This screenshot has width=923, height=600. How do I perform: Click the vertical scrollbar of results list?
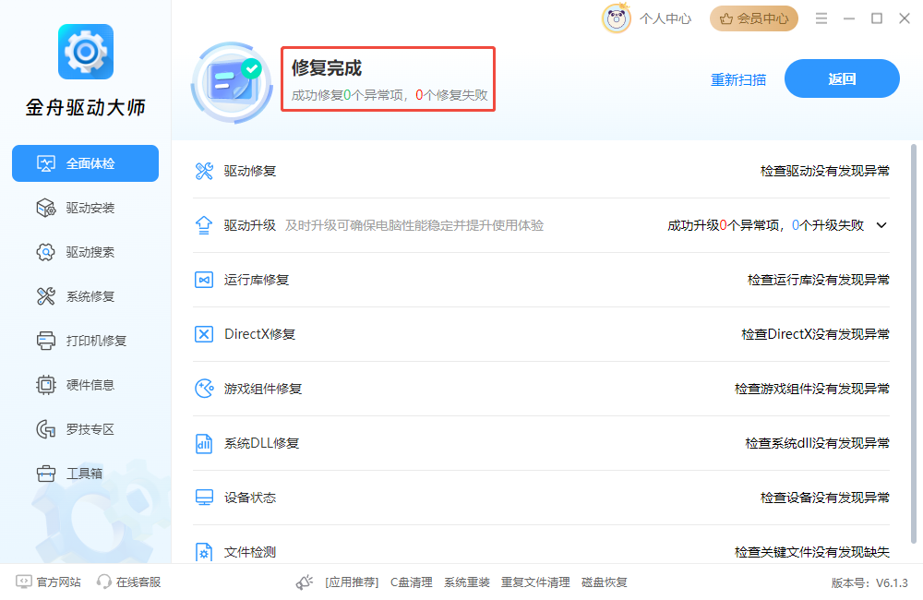point(914,344)
